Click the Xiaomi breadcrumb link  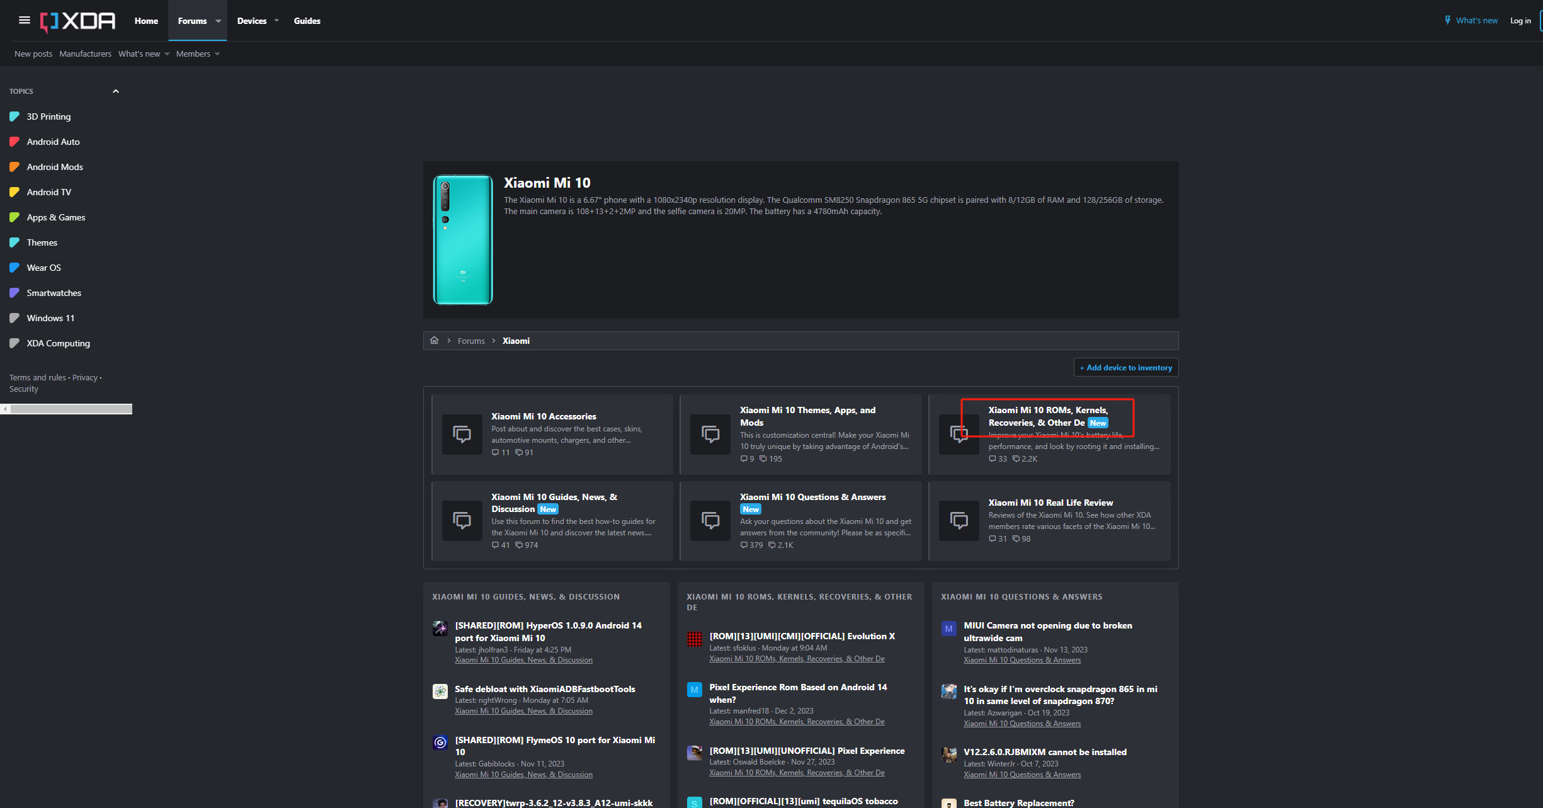click(x=516, y=341)
